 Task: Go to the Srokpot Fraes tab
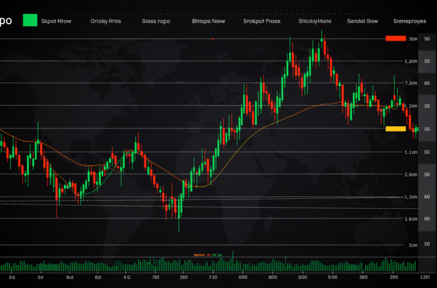tap(262, 21)
